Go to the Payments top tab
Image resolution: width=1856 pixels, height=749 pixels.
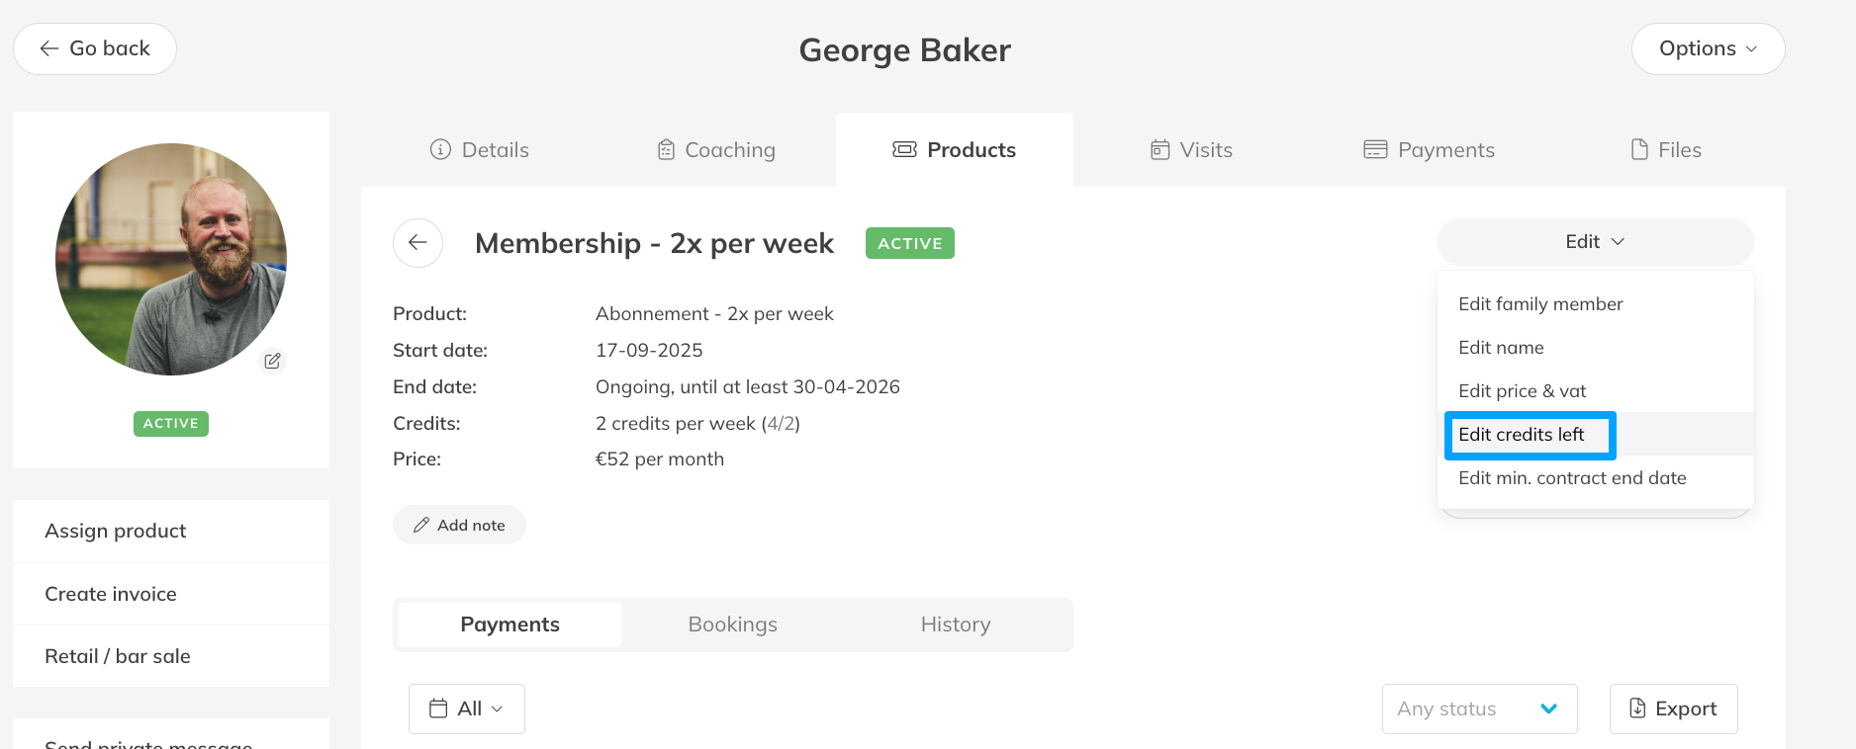1429,150
